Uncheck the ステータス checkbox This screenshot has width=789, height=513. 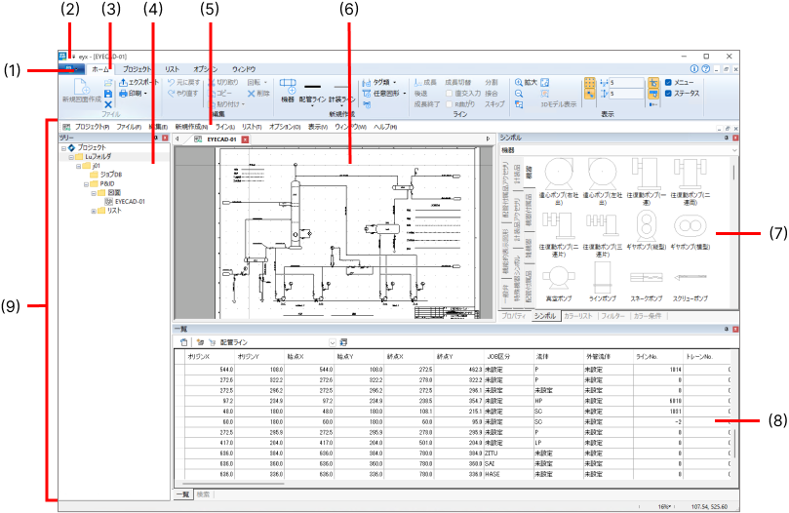(x=667, y=94)
